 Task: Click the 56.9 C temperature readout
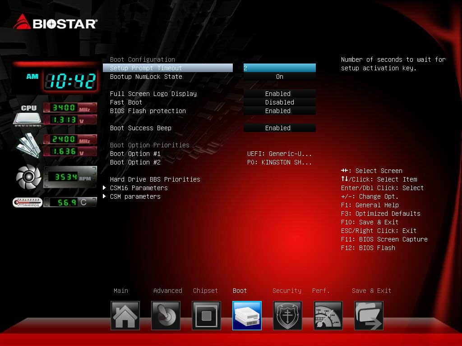70,202
